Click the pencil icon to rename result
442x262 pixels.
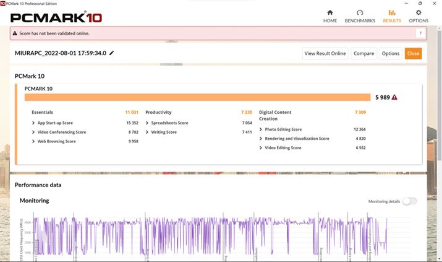click(112, 53)
